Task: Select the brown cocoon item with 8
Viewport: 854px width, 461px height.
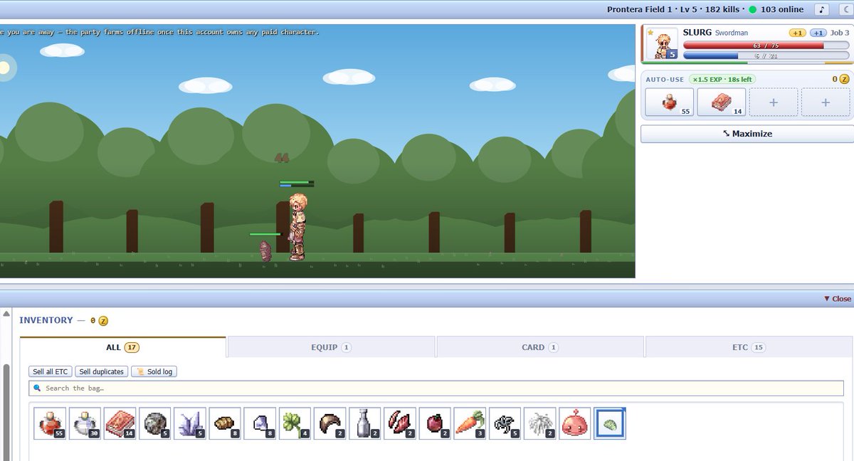Action: tap(225, 423)
